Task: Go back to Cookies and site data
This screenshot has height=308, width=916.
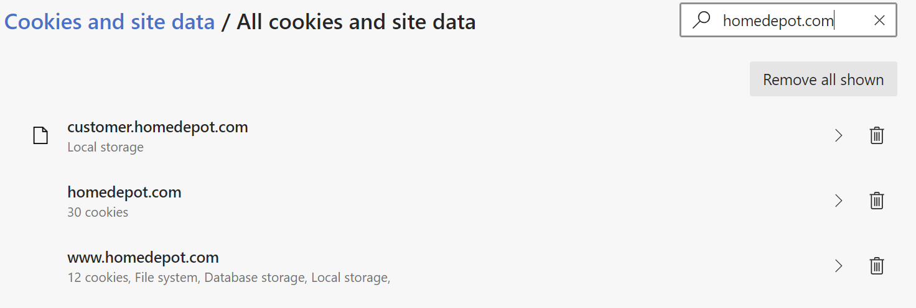Action: (x=110, y=22)
